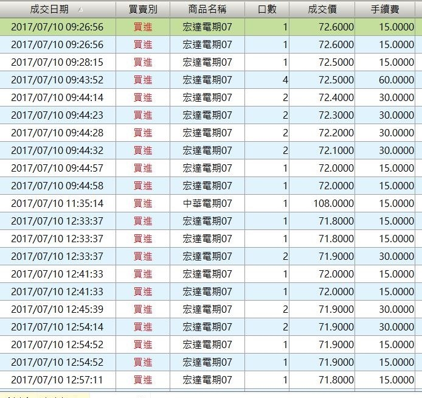Click the 108.0000 price cell

[322, 203]
